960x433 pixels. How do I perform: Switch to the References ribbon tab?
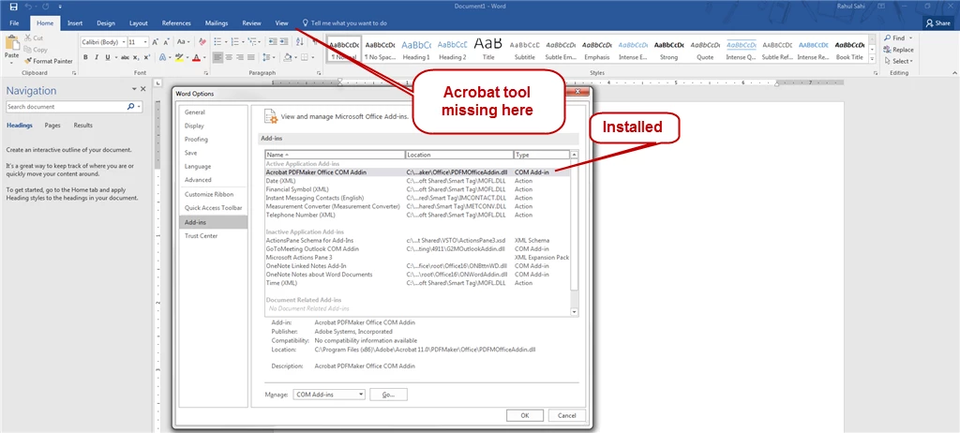pos(176,23)
